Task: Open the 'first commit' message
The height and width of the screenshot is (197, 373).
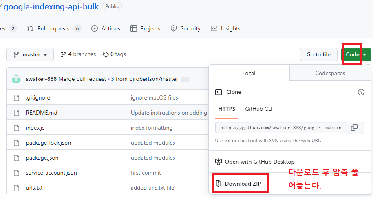Action: pos(146,173)
